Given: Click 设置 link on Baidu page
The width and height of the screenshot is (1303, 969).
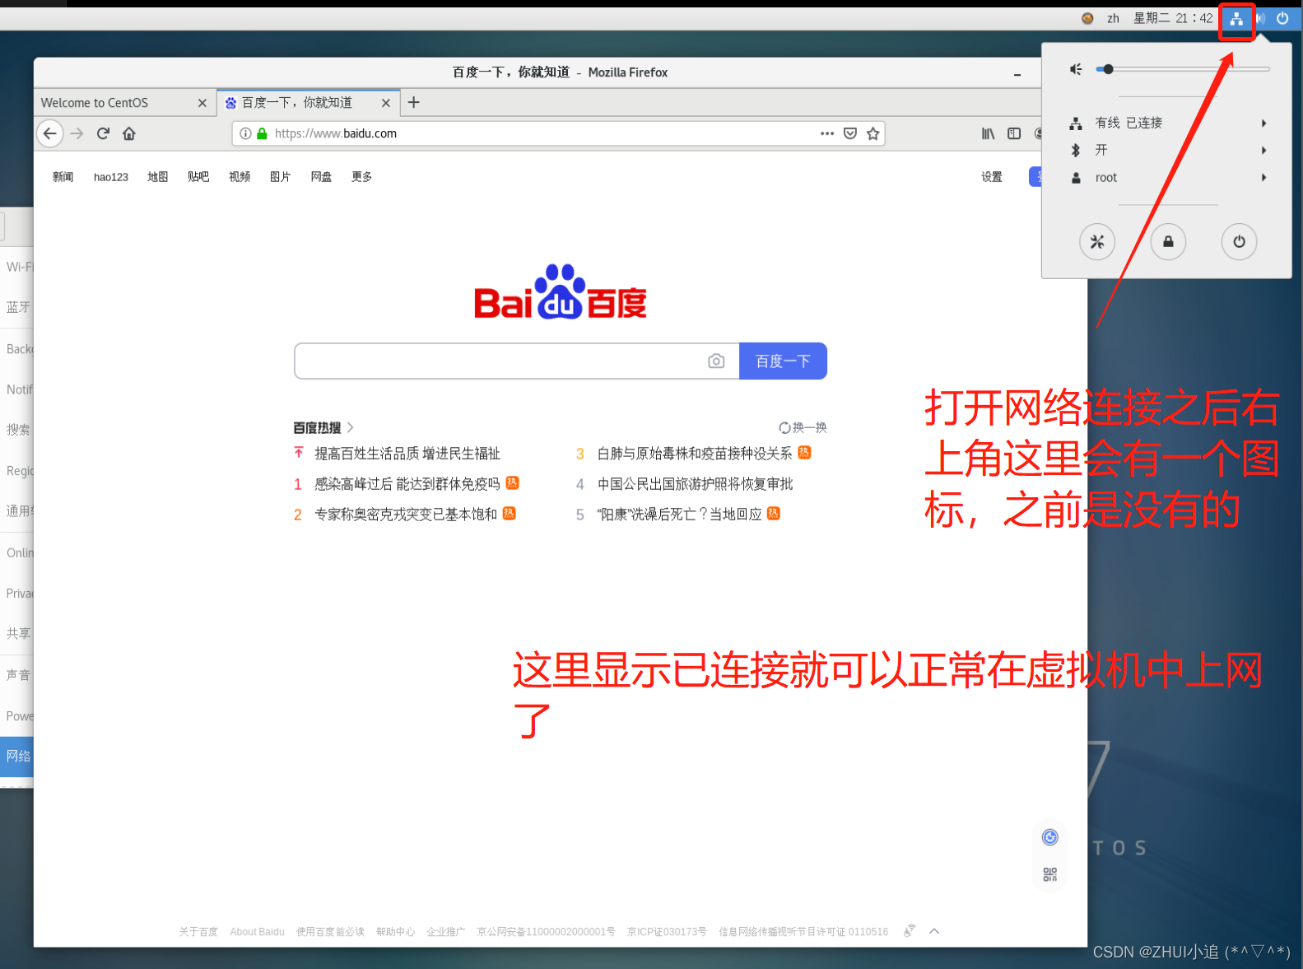Looking at the screenshot, I should [992, 177].
